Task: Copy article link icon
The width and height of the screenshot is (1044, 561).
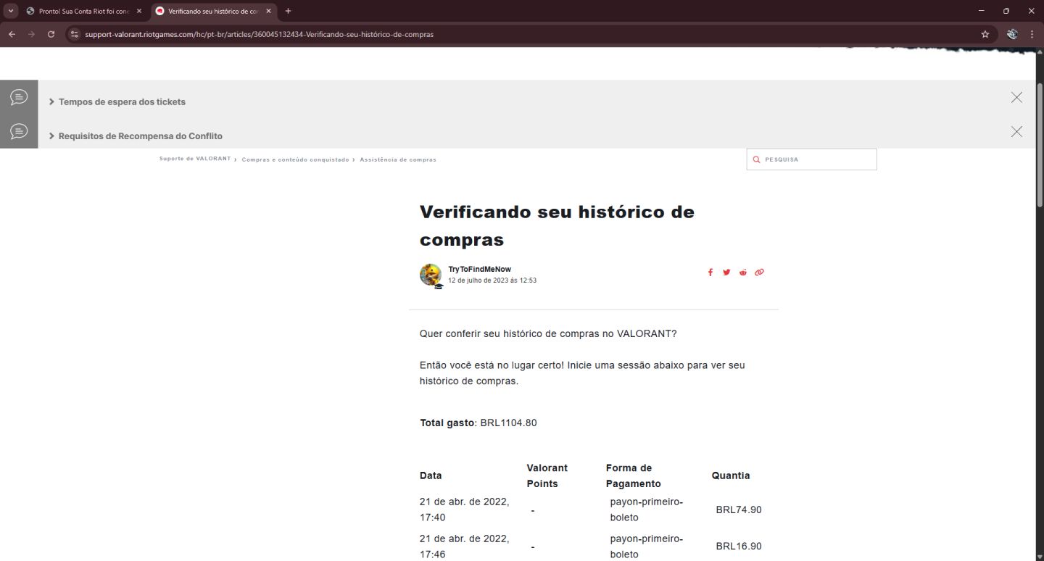Action: [x=759, y=273]
